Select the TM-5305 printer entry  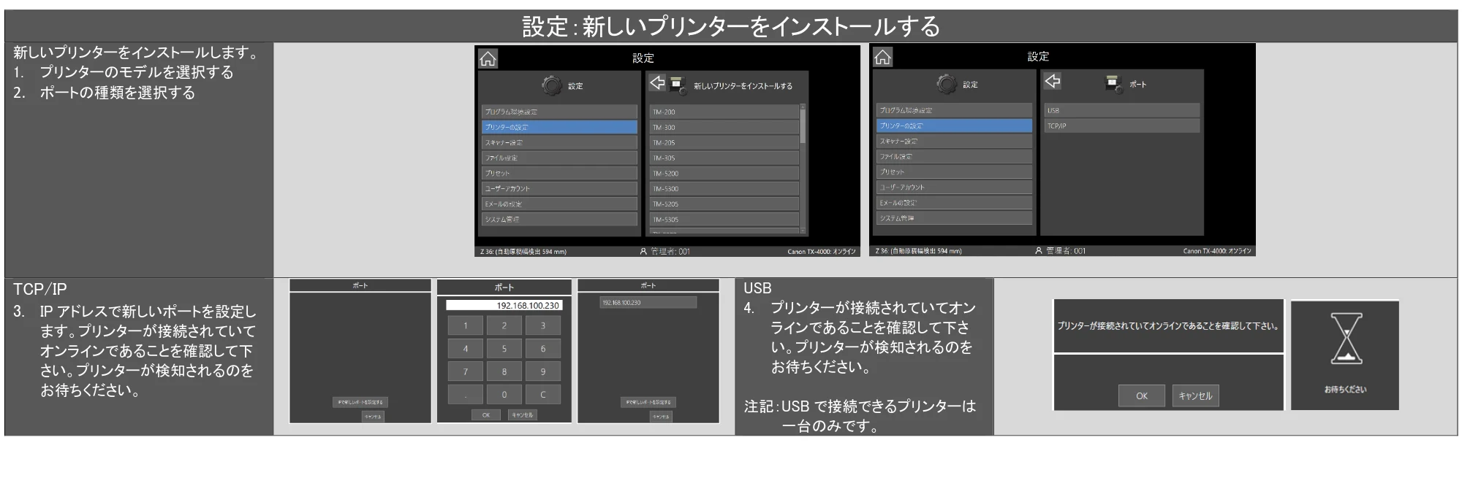click(724, 219)
